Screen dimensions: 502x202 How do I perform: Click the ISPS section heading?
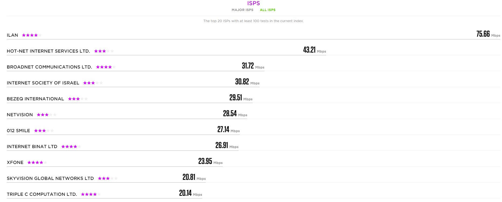(253, 3)
